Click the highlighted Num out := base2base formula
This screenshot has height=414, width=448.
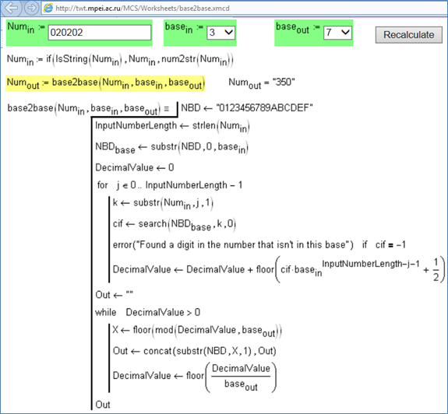(x=105, y=83)
